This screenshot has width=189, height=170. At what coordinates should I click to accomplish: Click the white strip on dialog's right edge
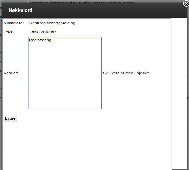click(x=179, y=94)
